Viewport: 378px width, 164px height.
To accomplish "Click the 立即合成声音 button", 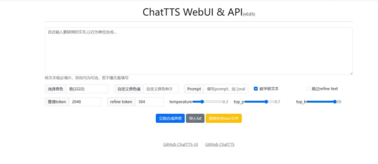I will click(x=170, y=118).
